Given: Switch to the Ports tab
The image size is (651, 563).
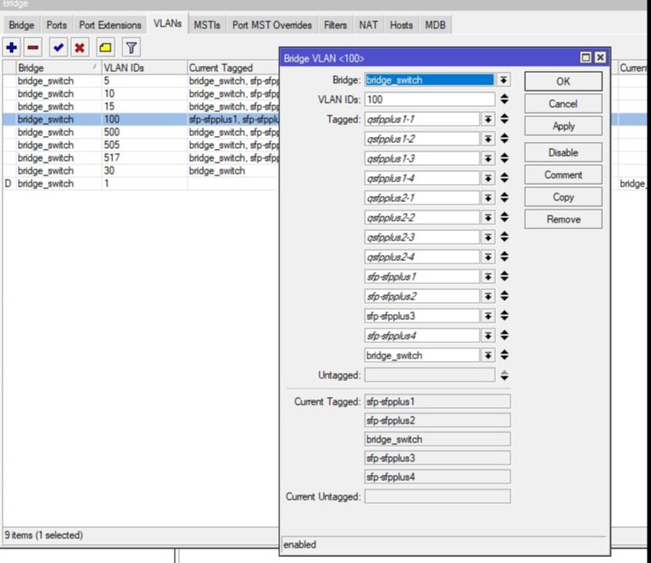Looking at the screenshot, I should (x=57, y=25).
